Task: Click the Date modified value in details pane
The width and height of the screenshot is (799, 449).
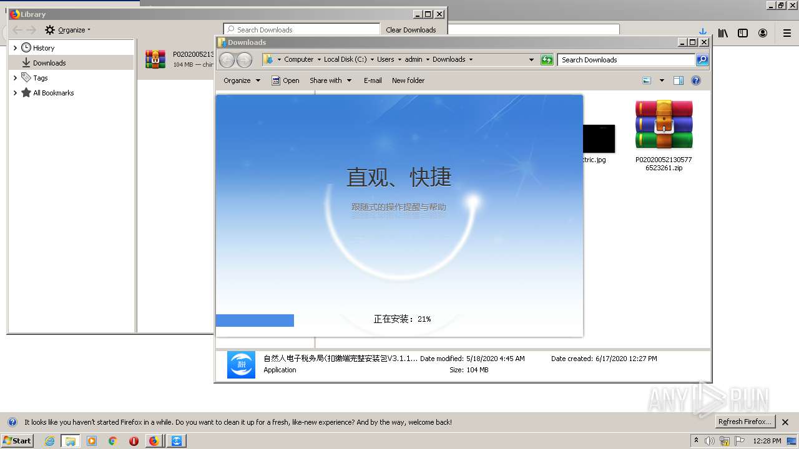Action: click(x=496, y=359)
